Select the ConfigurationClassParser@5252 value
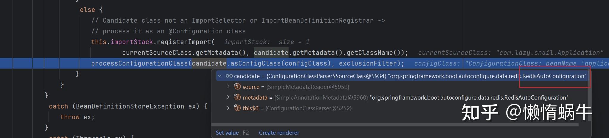This screenshot has height=138, width=609. coord(309,108)
